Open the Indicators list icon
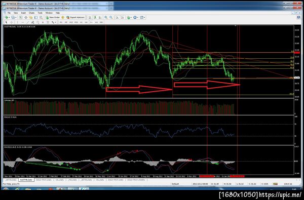Viewport: 304px width, 200px height. 128,17
